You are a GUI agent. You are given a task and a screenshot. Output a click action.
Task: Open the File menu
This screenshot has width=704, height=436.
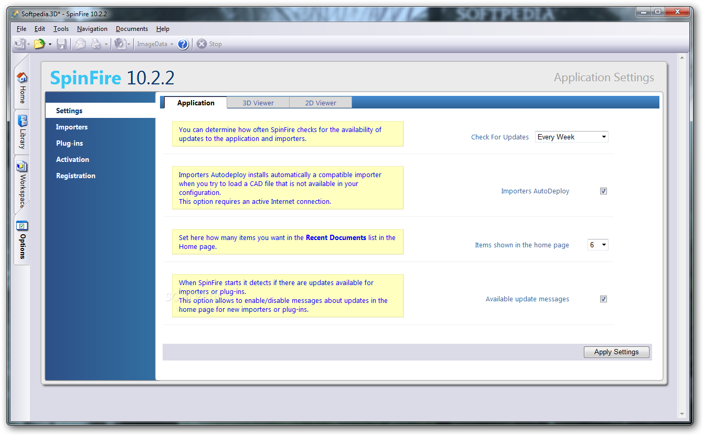(22, 29)
